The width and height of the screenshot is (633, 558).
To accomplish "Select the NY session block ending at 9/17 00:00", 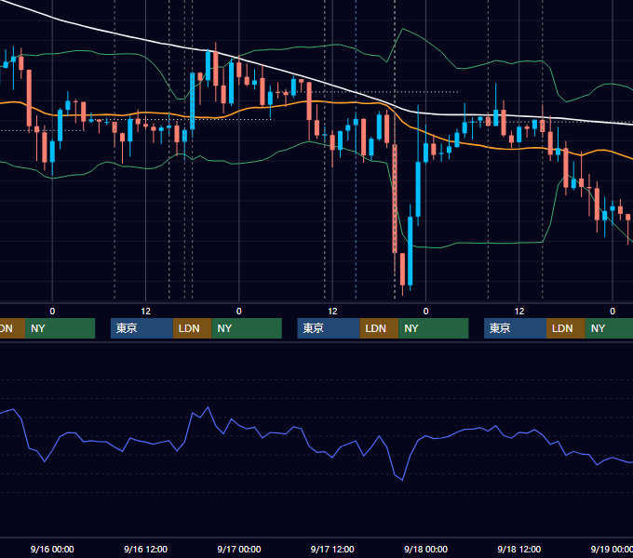I will pyautogui.click(x=247, y=328).
